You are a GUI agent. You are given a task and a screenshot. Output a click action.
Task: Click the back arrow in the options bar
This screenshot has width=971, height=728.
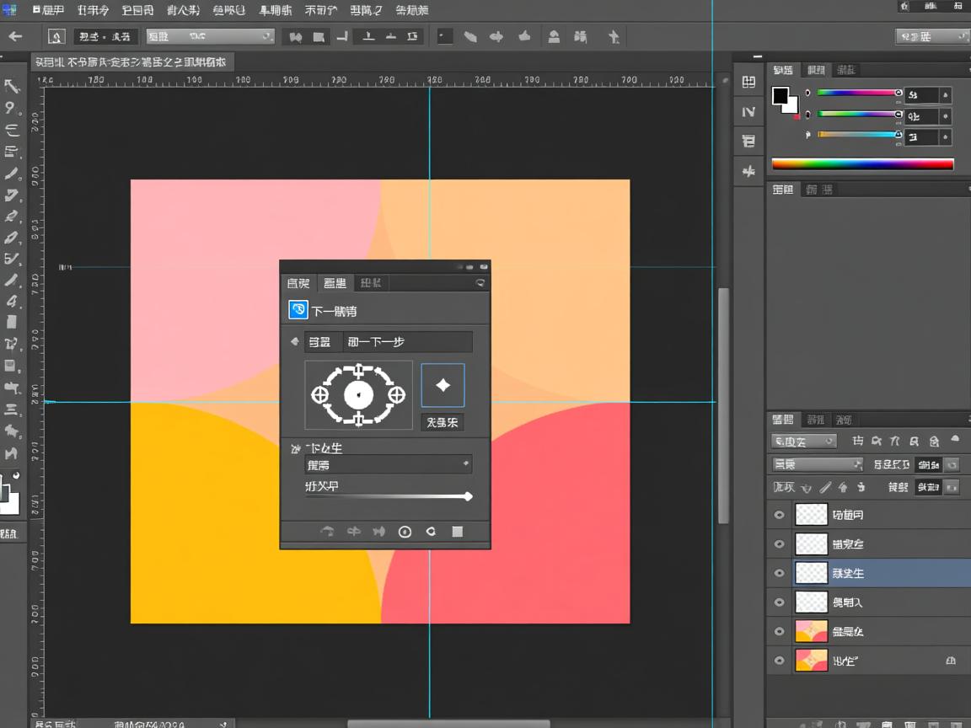coord(15,36)
